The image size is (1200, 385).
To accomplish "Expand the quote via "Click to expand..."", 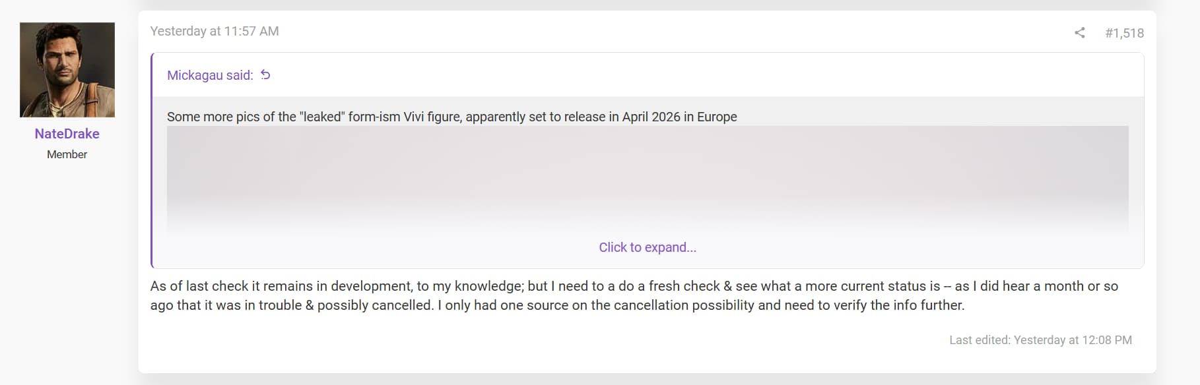I will pyautogui.click(x=647, y=247).
